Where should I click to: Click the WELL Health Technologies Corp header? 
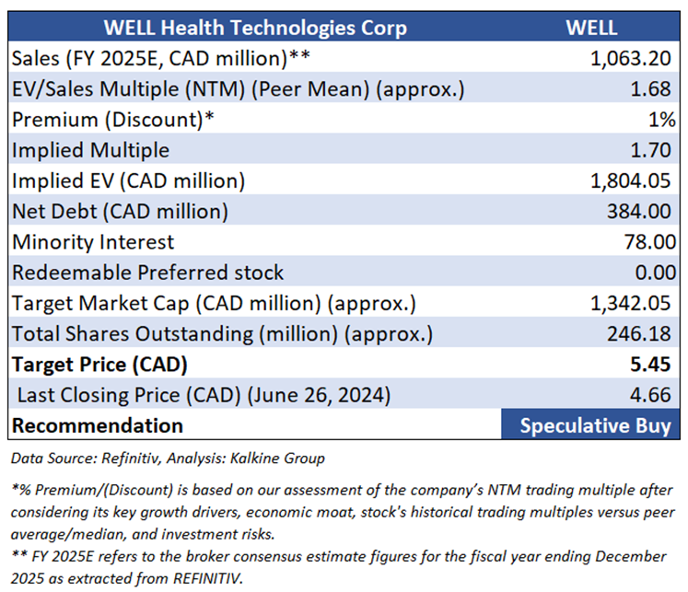pyautogui.click(x=254, y=27)
